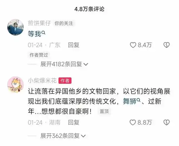Like the 等我 comment with heart icon
This screenshot has width=179, height=146.
(133, 45)
